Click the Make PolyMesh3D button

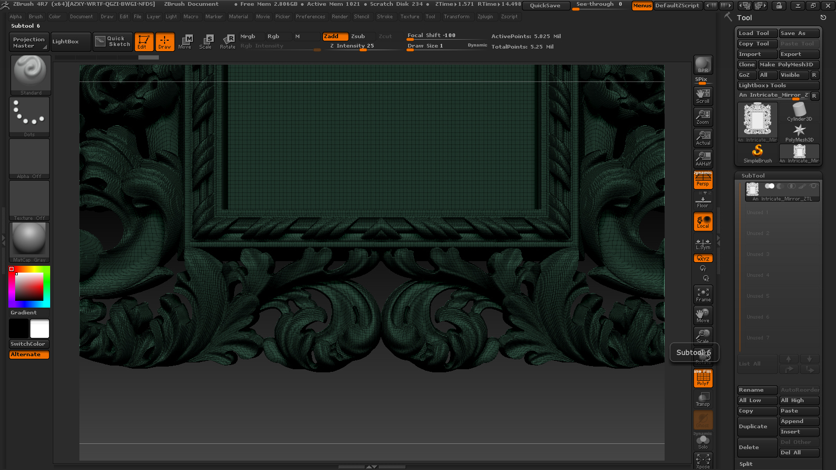point(788,65)
